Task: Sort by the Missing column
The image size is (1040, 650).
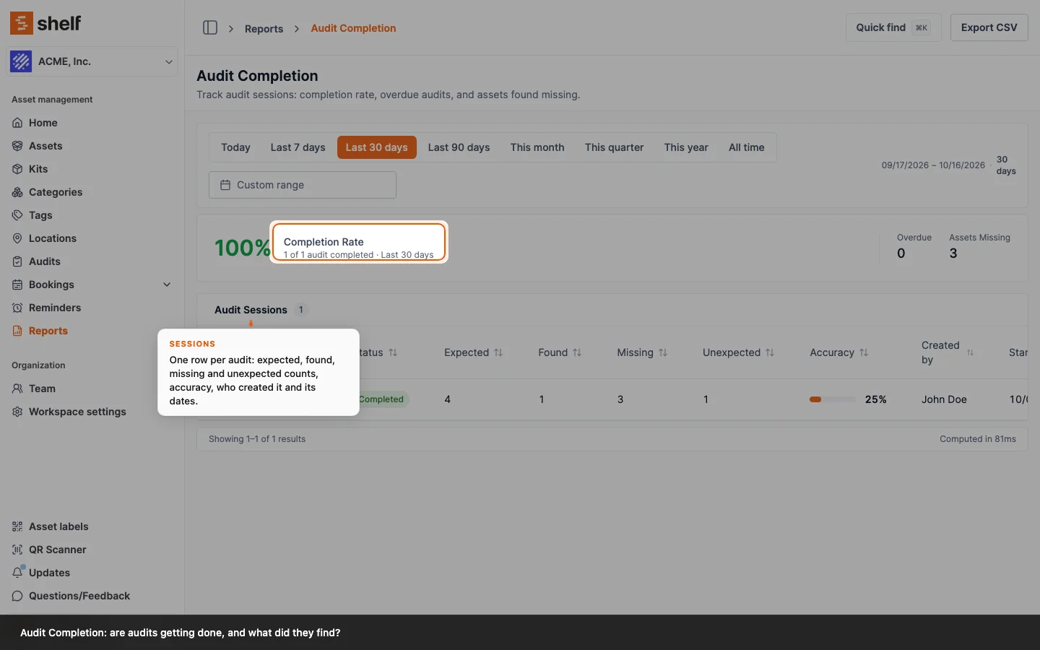Action: coord(642,352)
